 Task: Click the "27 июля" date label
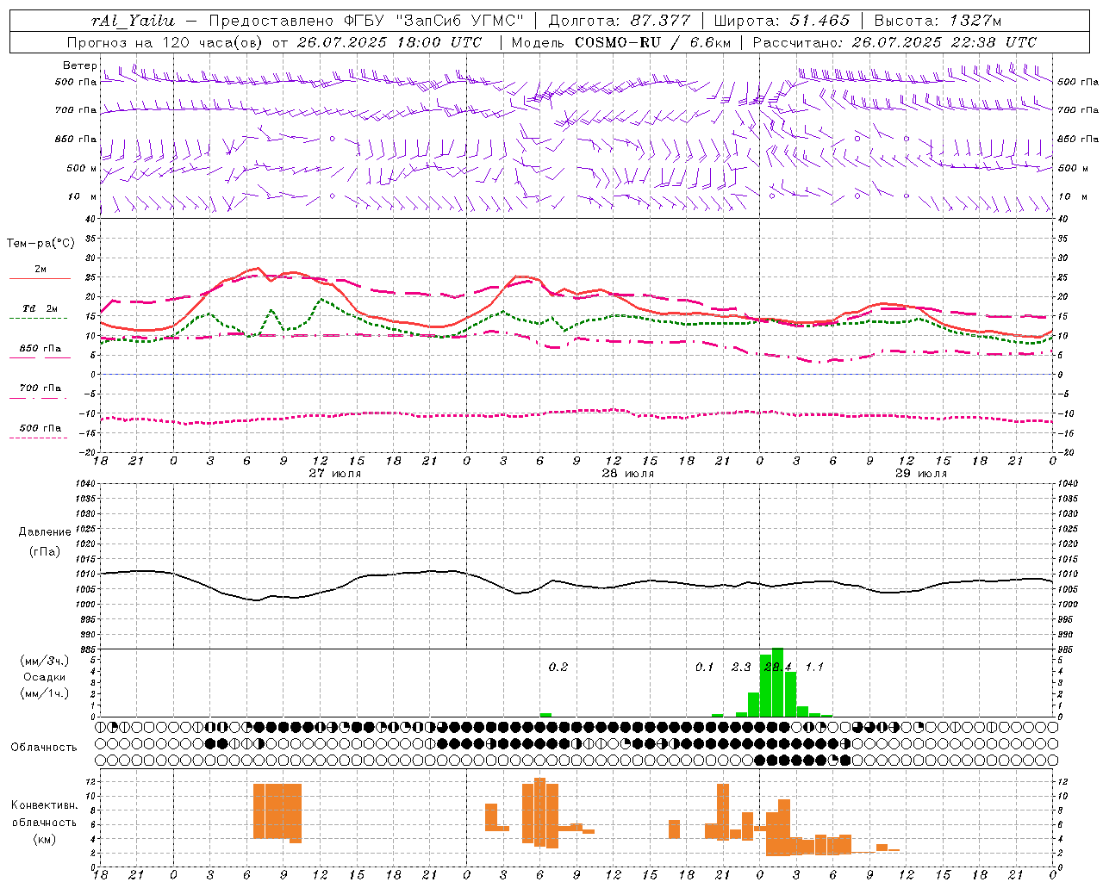335,473
